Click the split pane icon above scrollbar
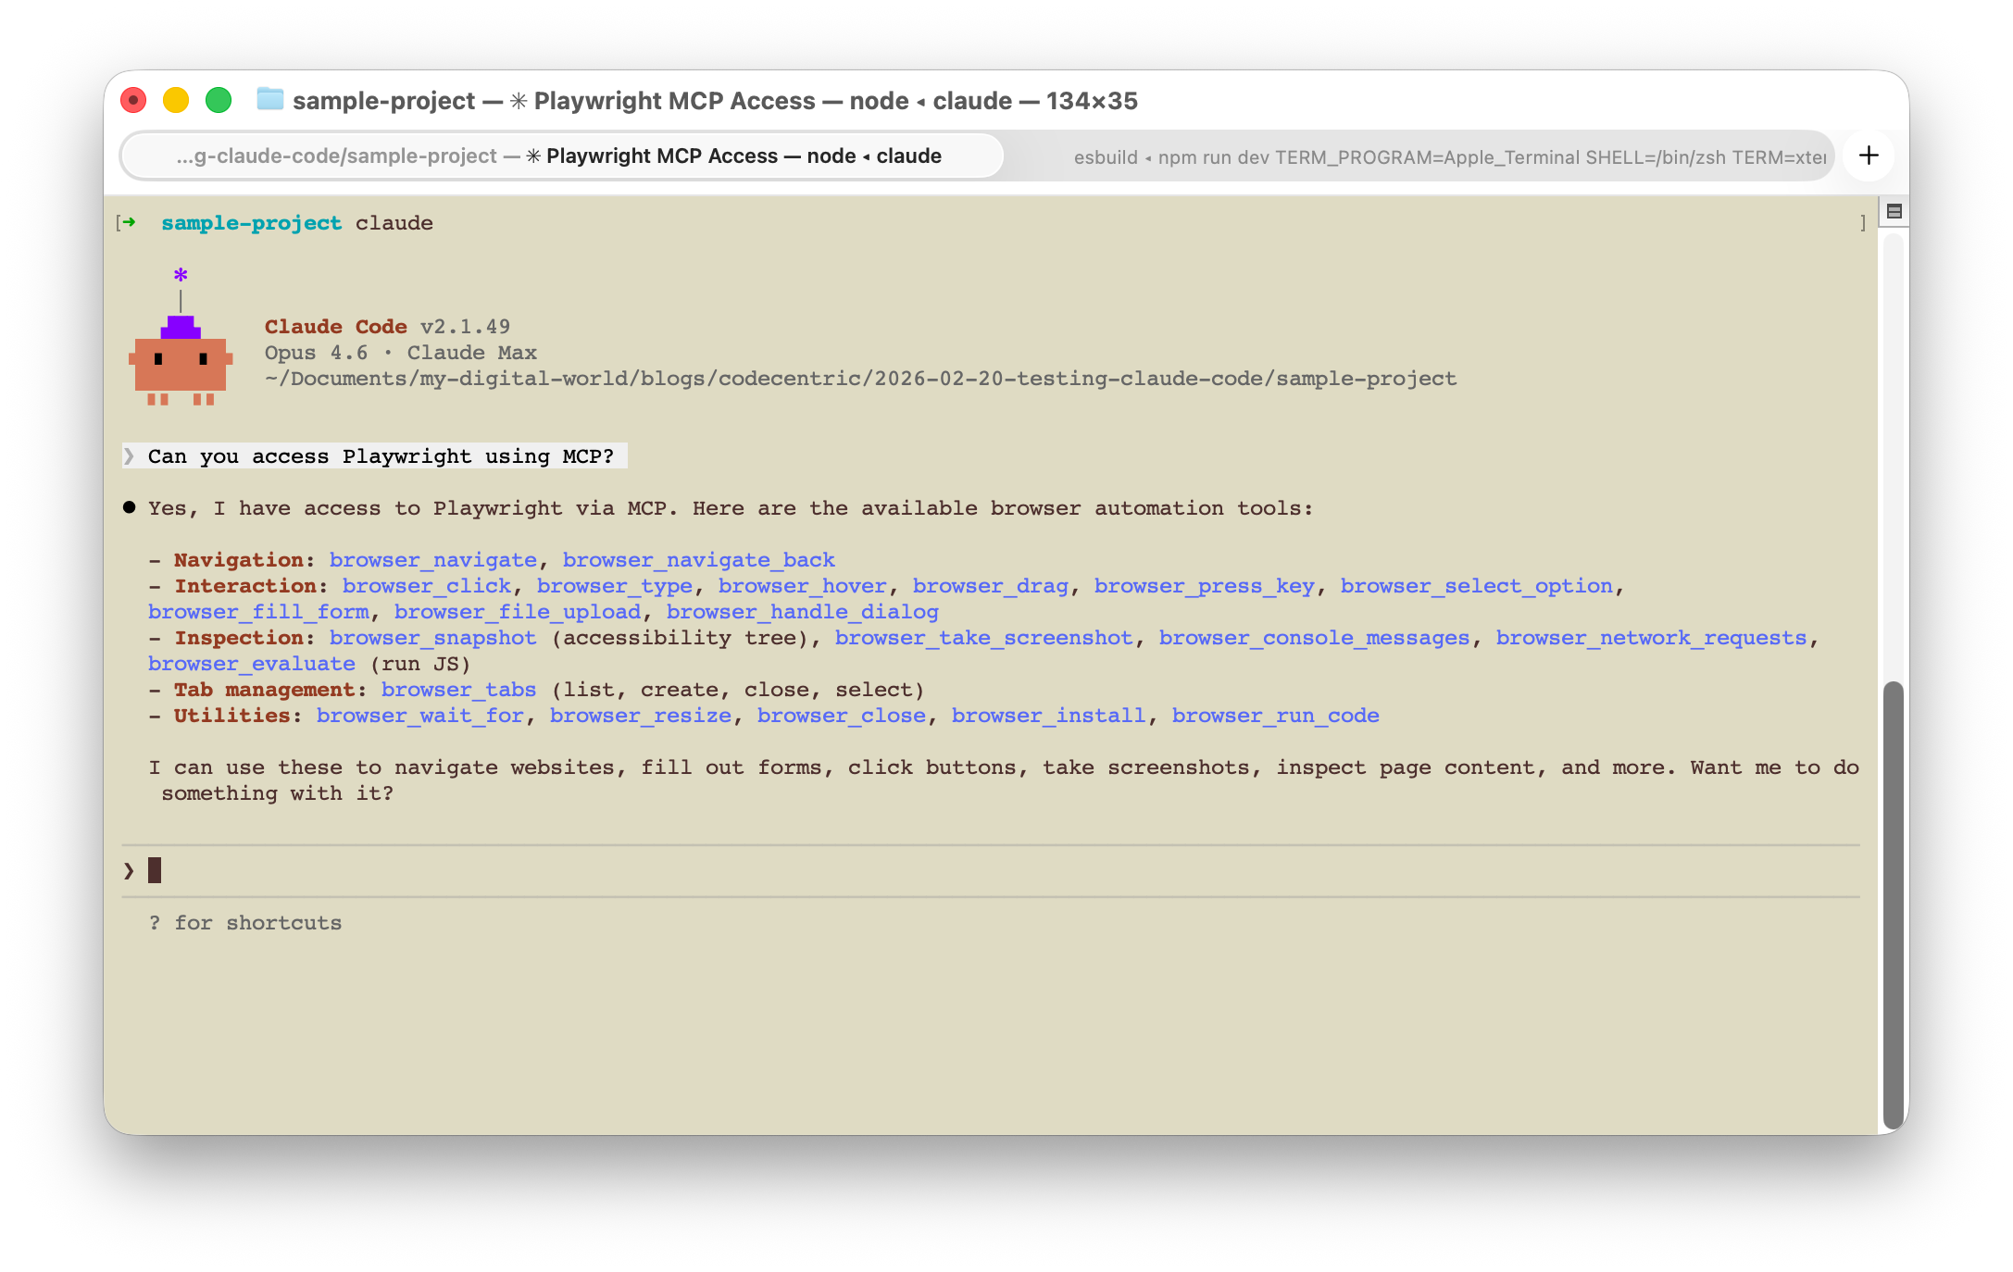The image size is (2013, 1272). point(1894,212)
